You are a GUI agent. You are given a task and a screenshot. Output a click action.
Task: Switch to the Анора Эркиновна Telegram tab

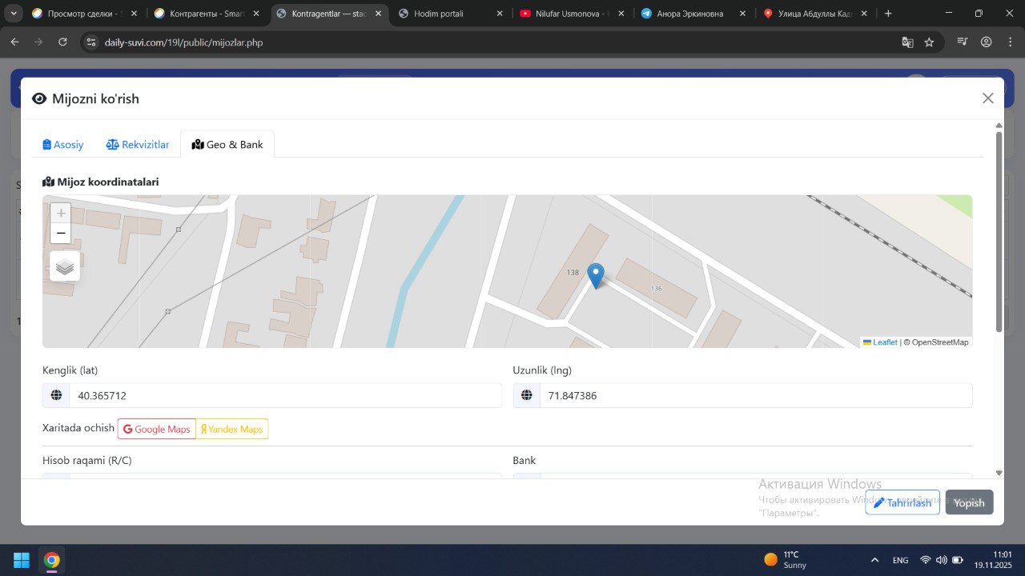pos(694,14)
